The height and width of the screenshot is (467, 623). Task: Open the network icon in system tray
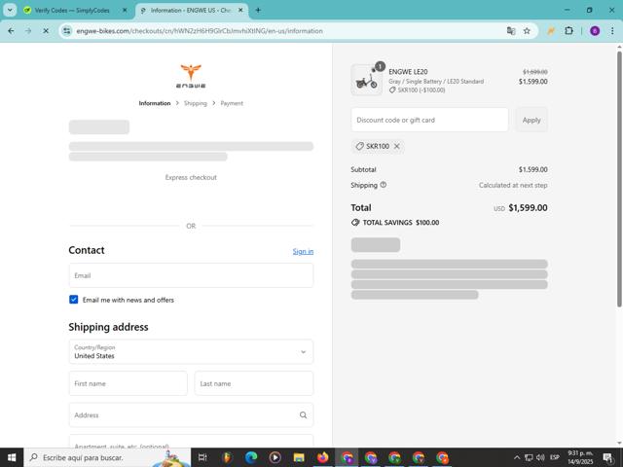(529, 457)
